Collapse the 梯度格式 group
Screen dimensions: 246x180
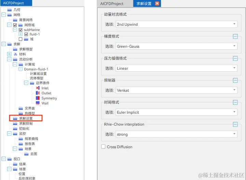point(235,37)
